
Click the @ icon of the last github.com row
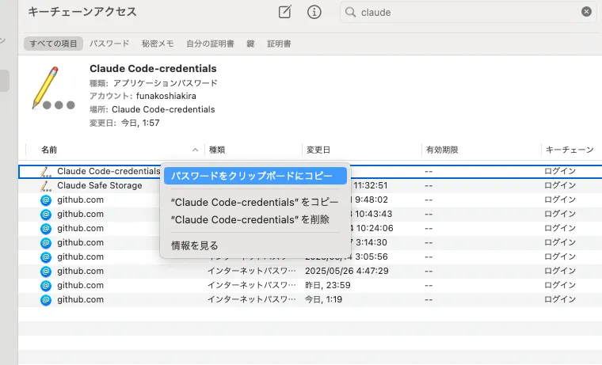pyautogui.click(x=46, y=299)
